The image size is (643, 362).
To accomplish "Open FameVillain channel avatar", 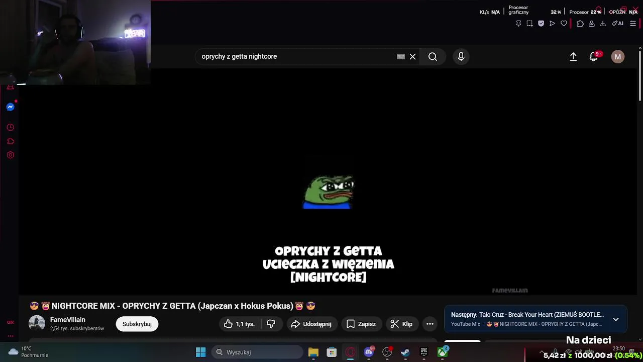I will (37, 324).
